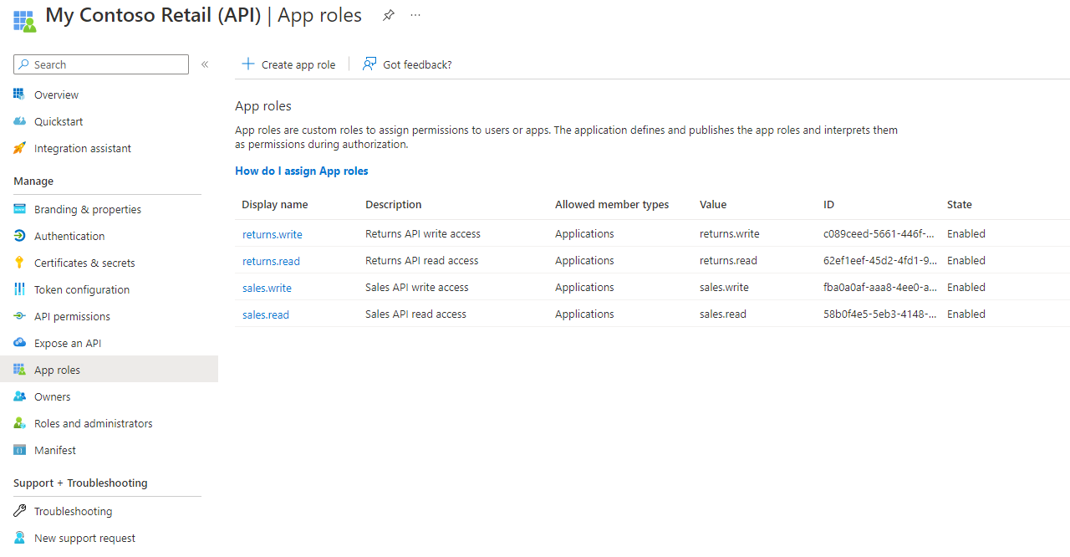
Task: Click the Owners people icon
Action: [x=19, y=396]
